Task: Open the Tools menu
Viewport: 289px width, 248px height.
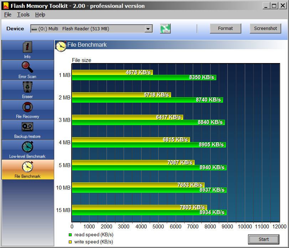Action: pos(24,15)
